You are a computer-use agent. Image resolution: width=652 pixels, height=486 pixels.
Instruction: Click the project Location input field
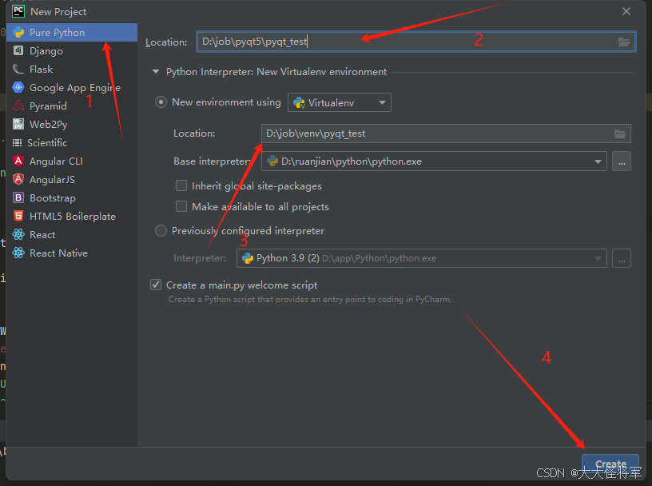pos(415,42)
